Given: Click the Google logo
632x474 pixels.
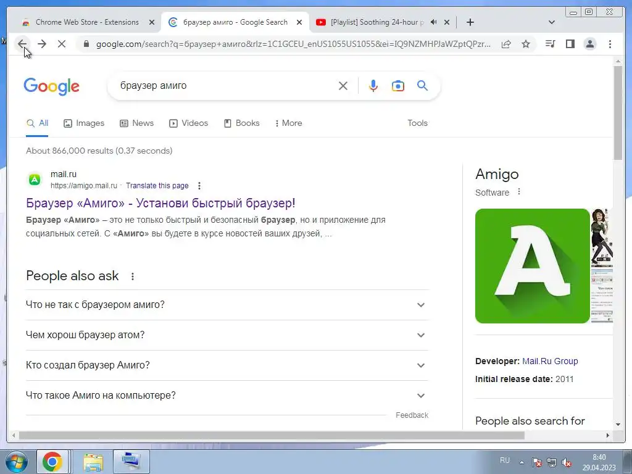Looking at the screenshot, I should tap(52, 86).
